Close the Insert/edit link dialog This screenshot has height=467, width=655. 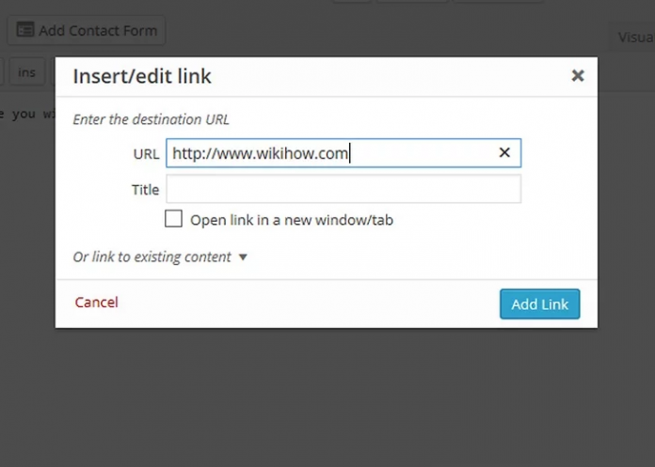(x=578, y=76)
